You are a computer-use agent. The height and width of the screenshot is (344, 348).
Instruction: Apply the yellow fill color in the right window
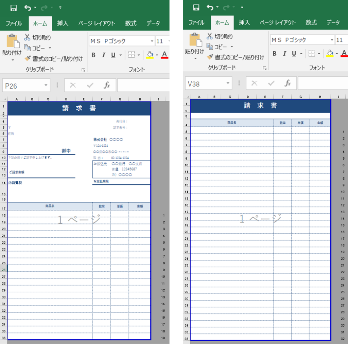pos(330,53)
